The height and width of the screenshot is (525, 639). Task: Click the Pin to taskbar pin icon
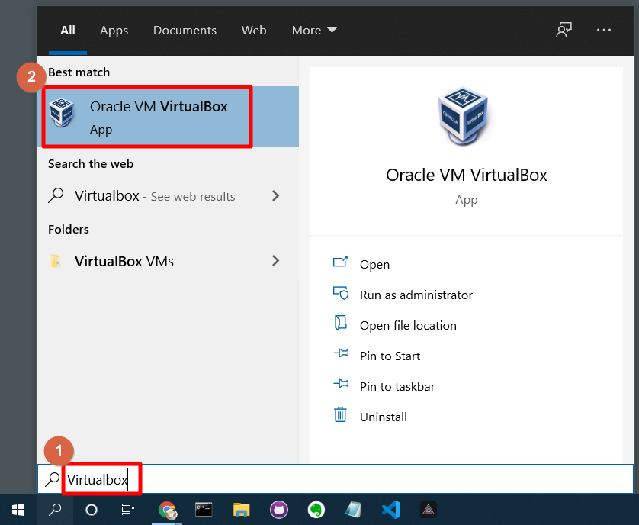(x=341, y=384)
